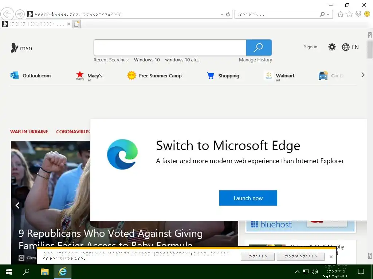Show previous news slide
373x279 pixels.
pos(17,205)
